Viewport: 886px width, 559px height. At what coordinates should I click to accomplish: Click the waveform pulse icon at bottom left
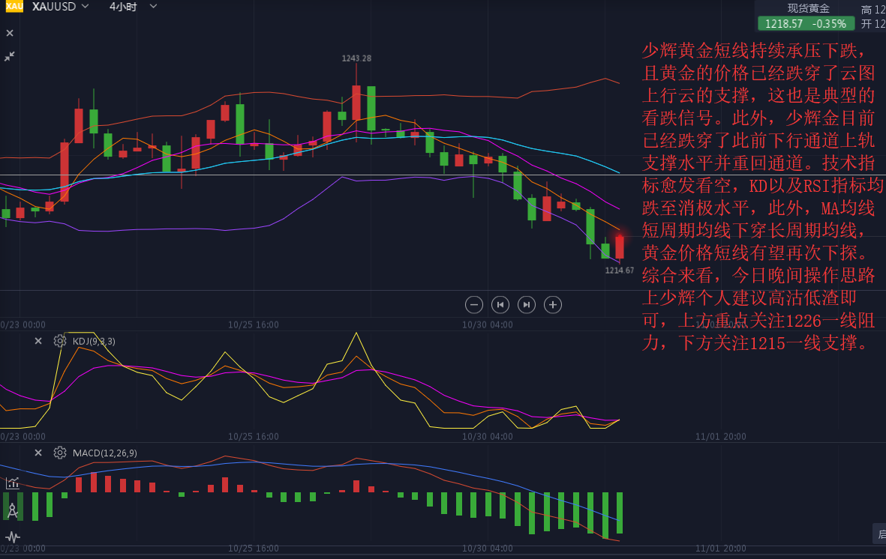[13, 537]
